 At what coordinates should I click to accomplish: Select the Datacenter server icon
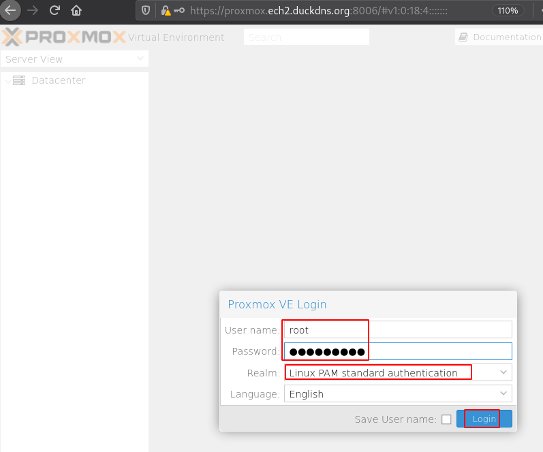[19, 80]
